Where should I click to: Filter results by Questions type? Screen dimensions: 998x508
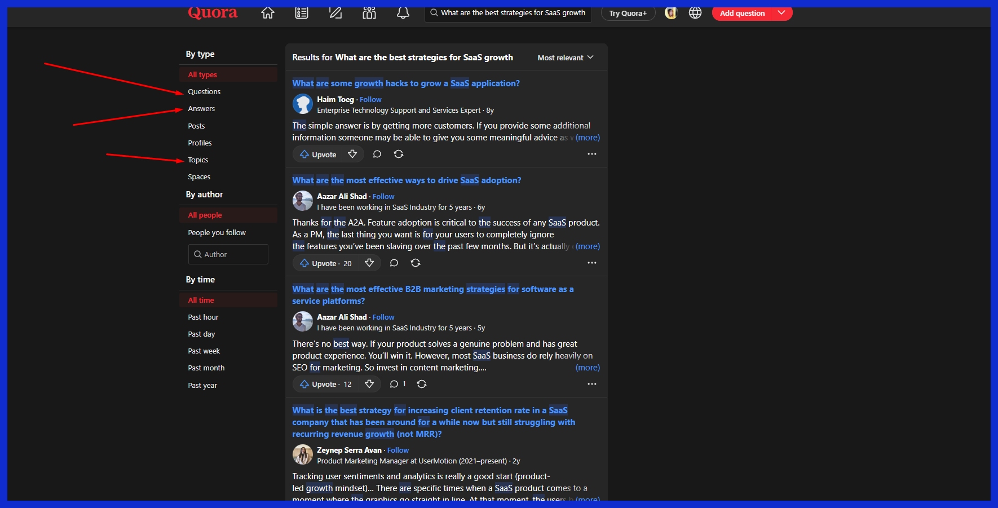coord(204,92)
